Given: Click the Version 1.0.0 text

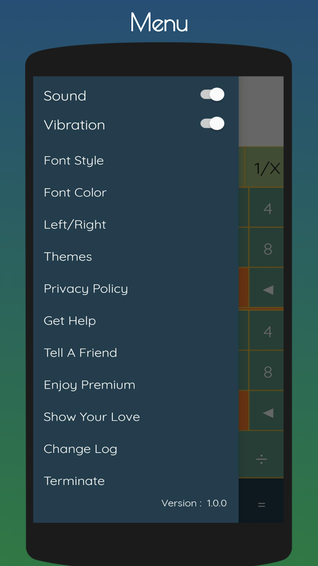Looking at the screenshot, I should coord(194,503).
